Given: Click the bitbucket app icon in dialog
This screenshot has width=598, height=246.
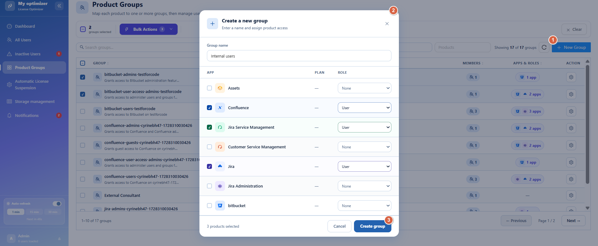Looking at the screenshot, I should 220,206.
